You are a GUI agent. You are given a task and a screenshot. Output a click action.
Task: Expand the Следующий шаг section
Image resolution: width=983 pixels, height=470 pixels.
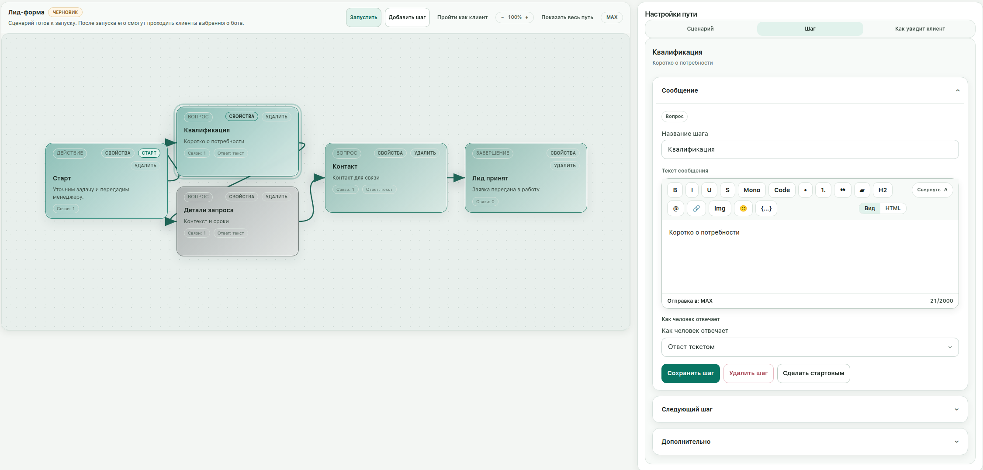click(x=810, y=409)
